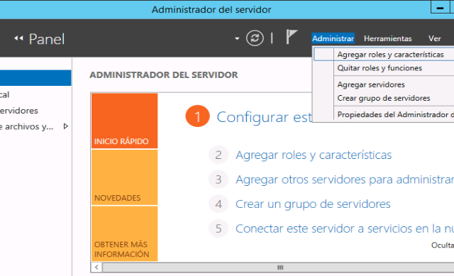Click the back navigation double-arrow icon
454x276 pixels.
18,38
